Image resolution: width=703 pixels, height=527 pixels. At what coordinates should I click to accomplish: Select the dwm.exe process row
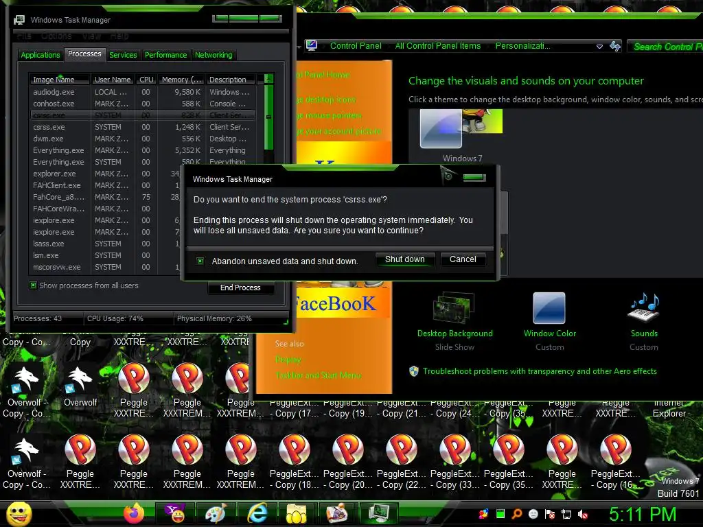[142, 139]
